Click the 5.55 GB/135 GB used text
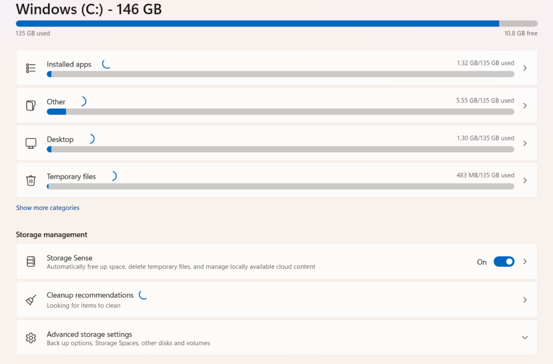 [x=485, y=100]
